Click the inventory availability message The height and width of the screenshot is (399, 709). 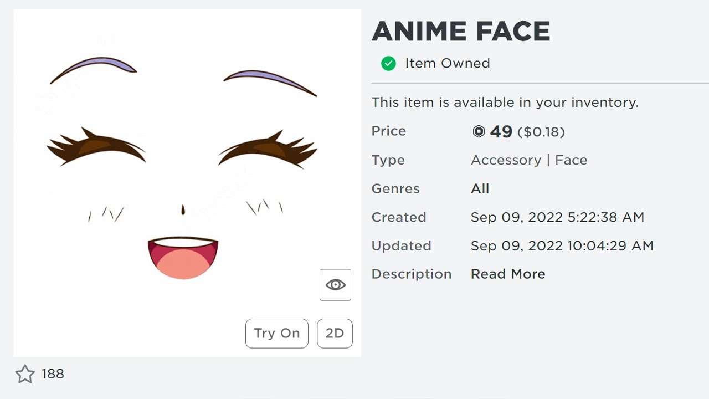(x=505, y=103)
